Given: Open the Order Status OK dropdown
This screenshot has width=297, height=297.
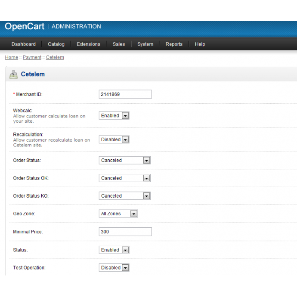Looking at the screenshot, I should coord(125,178).
